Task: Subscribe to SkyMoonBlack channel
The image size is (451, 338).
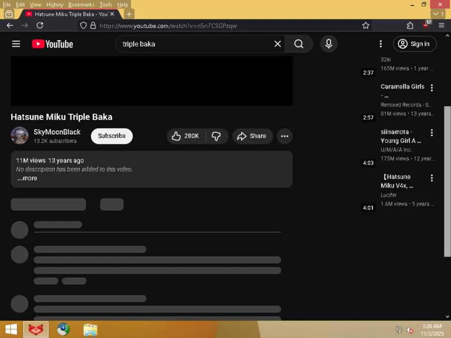Action: 111,136
